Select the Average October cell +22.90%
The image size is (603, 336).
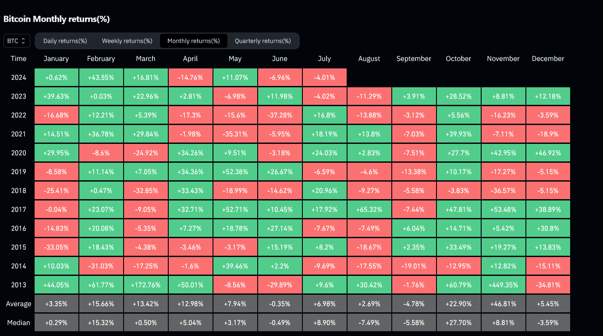pyautogui.click(x=458, y=304)
